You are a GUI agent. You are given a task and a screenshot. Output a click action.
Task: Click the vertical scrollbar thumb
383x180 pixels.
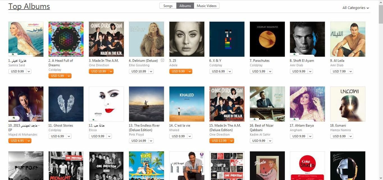click(x=381, y=14)
